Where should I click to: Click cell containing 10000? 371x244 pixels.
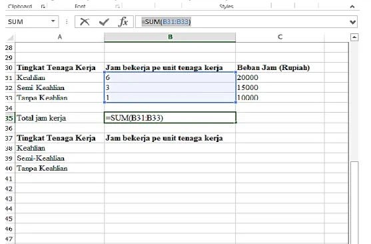point(280,97)
